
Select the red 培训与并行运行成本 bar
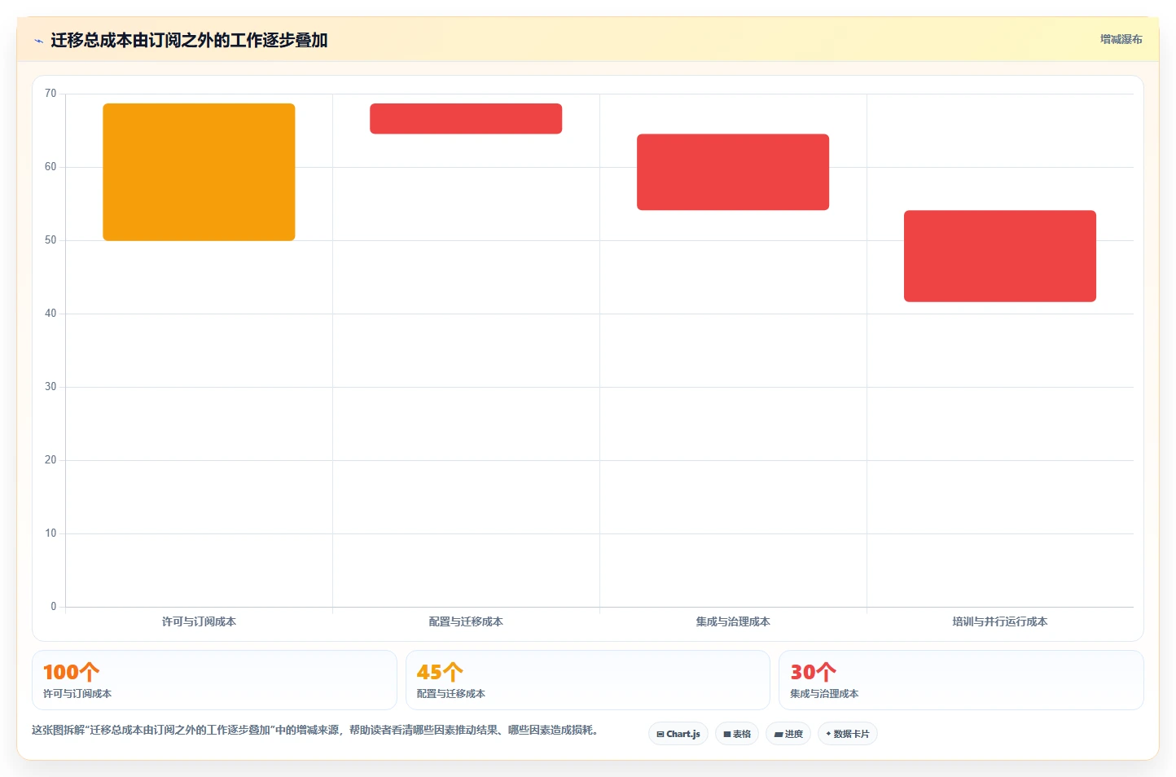[x=1000, y=256]
